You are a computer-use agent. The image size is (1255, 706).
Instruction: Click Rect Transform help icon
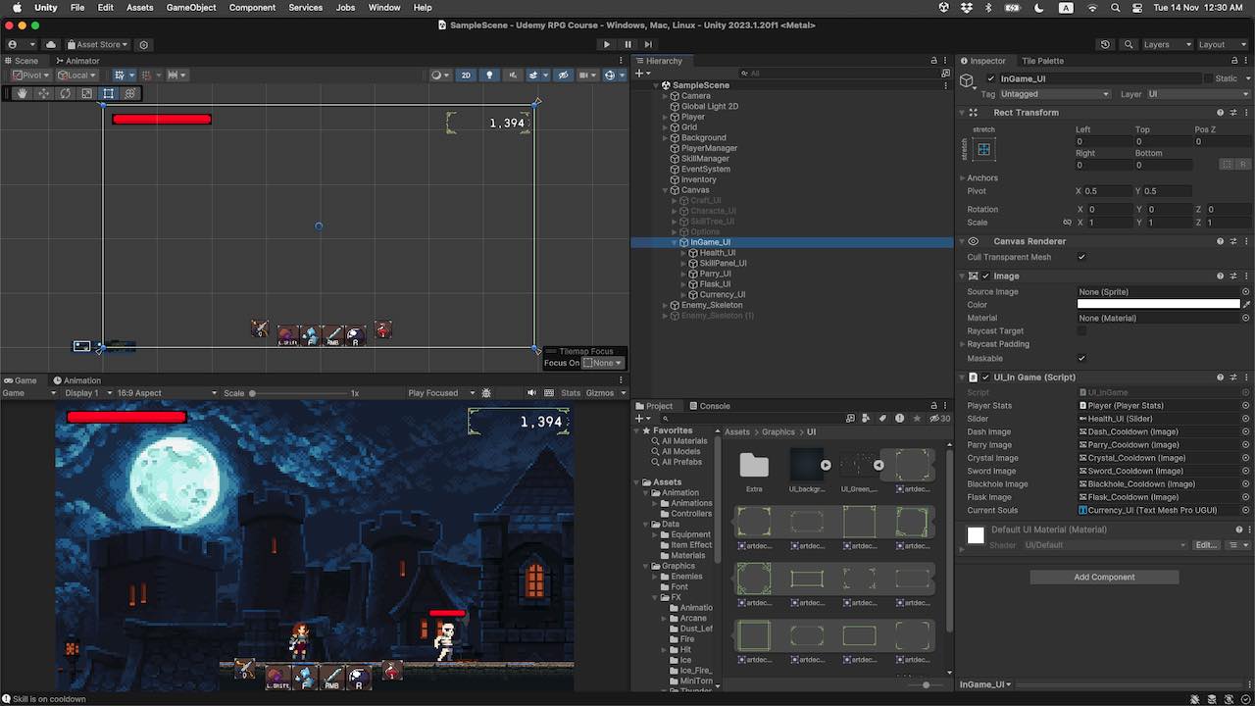[x=1220, y=113]
